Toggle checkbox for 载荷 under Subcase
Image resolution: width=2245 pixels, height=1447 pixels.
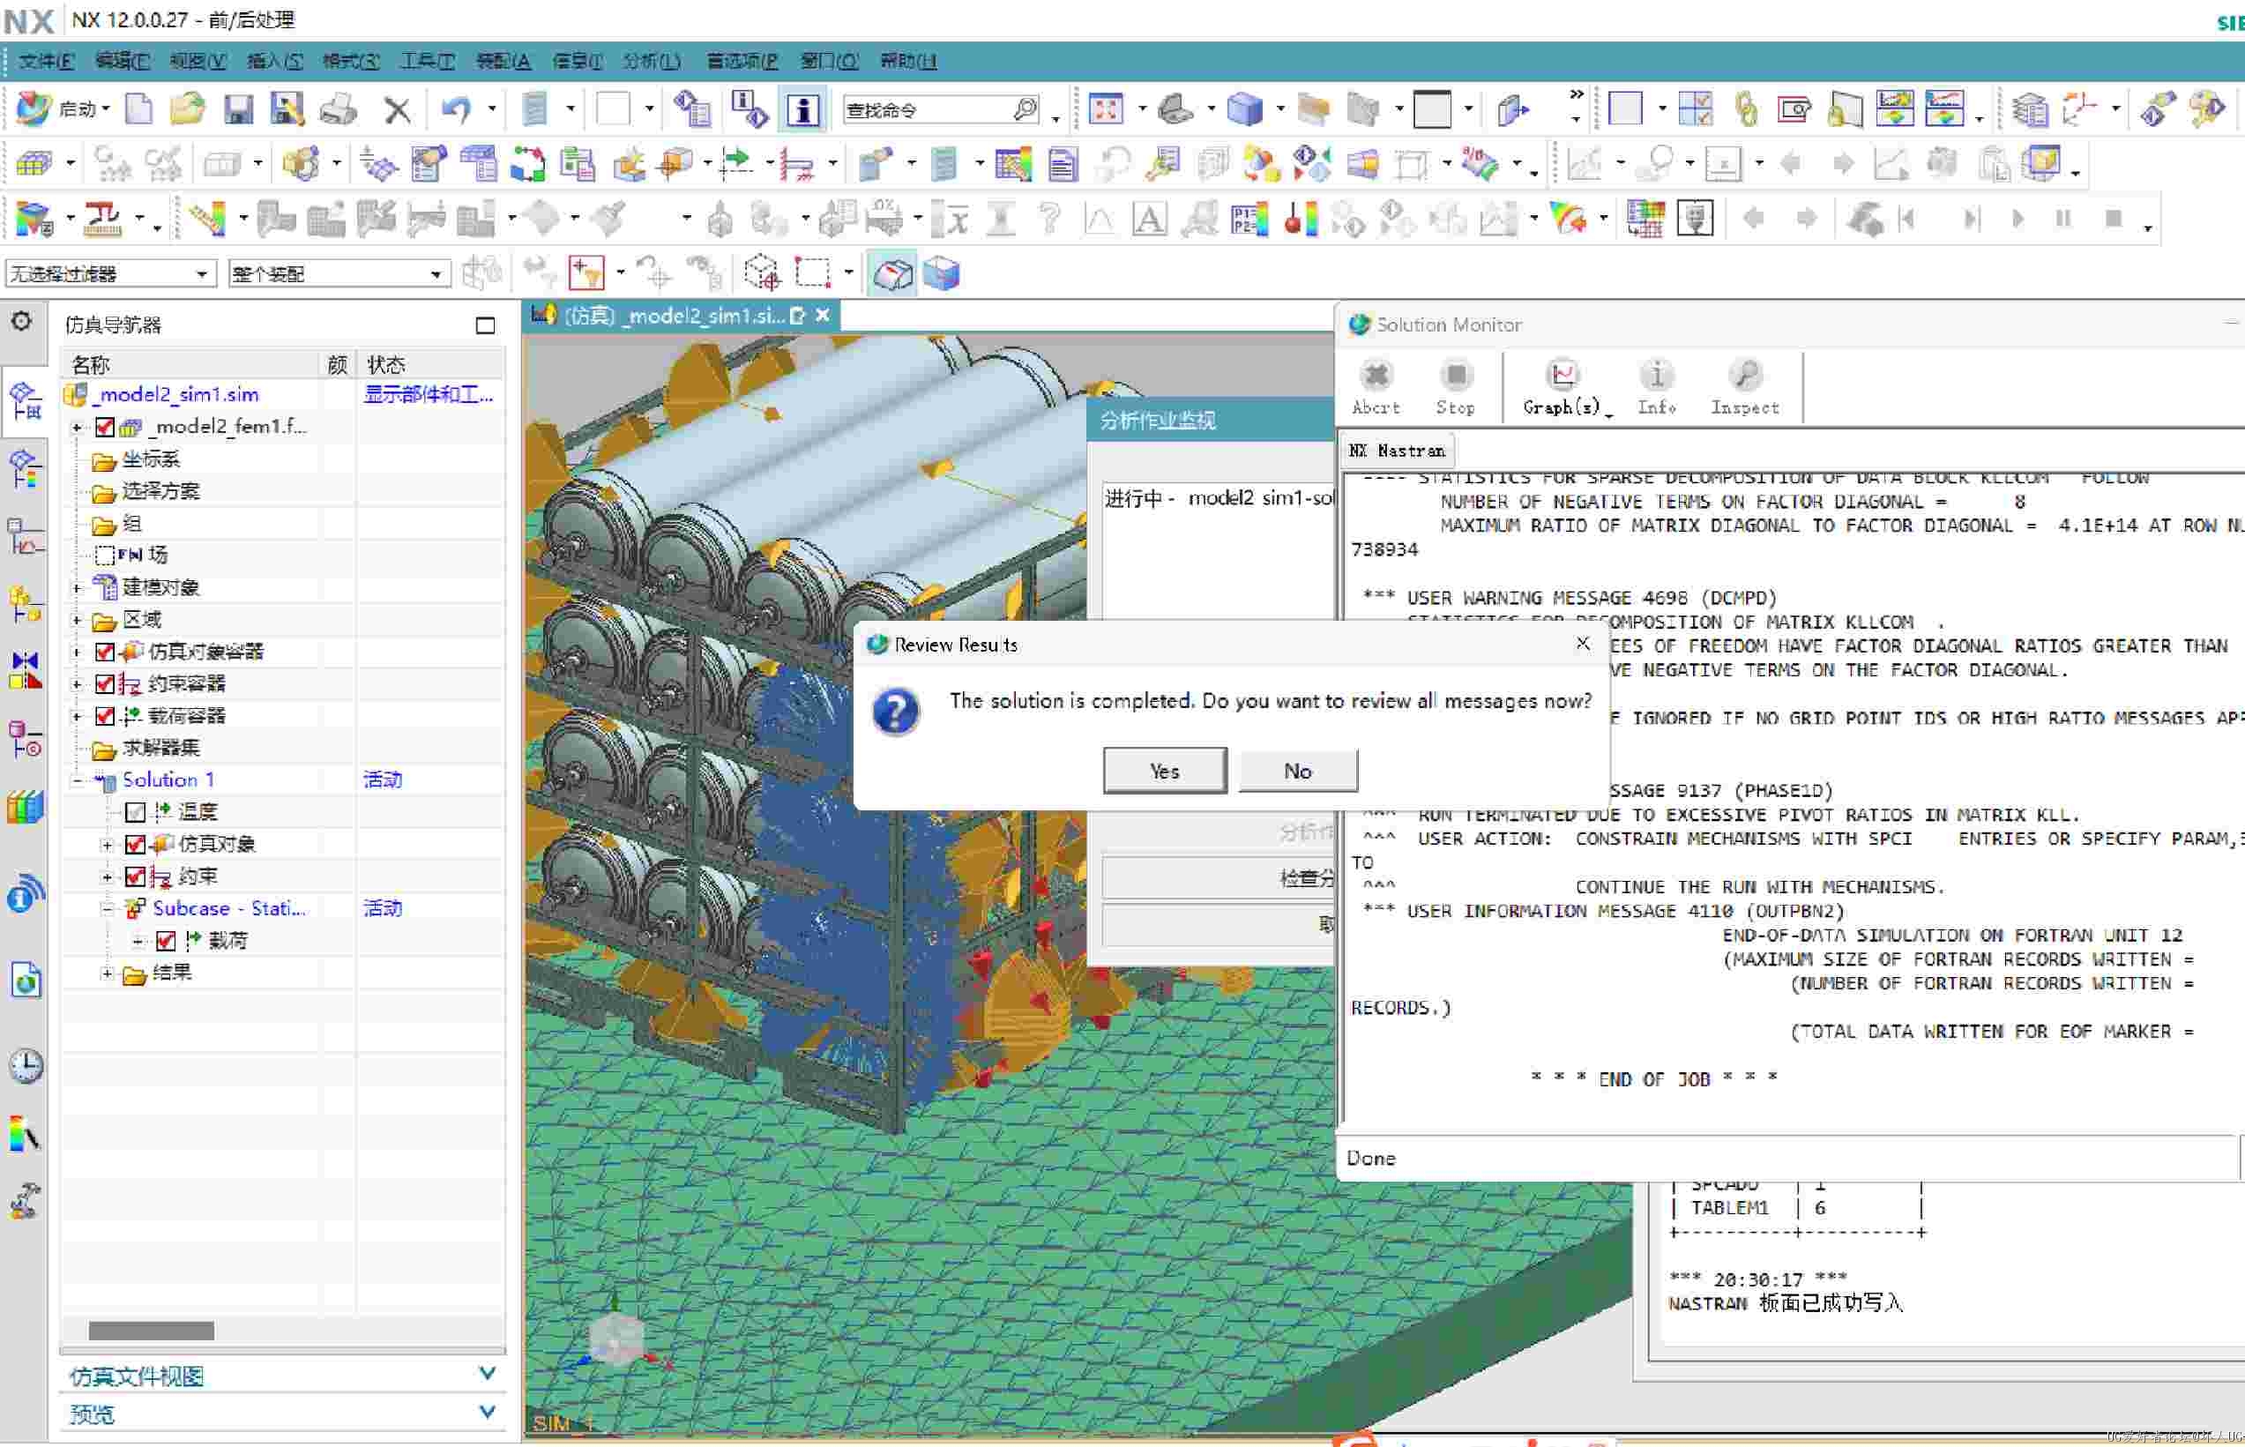[x=167, y=941]
